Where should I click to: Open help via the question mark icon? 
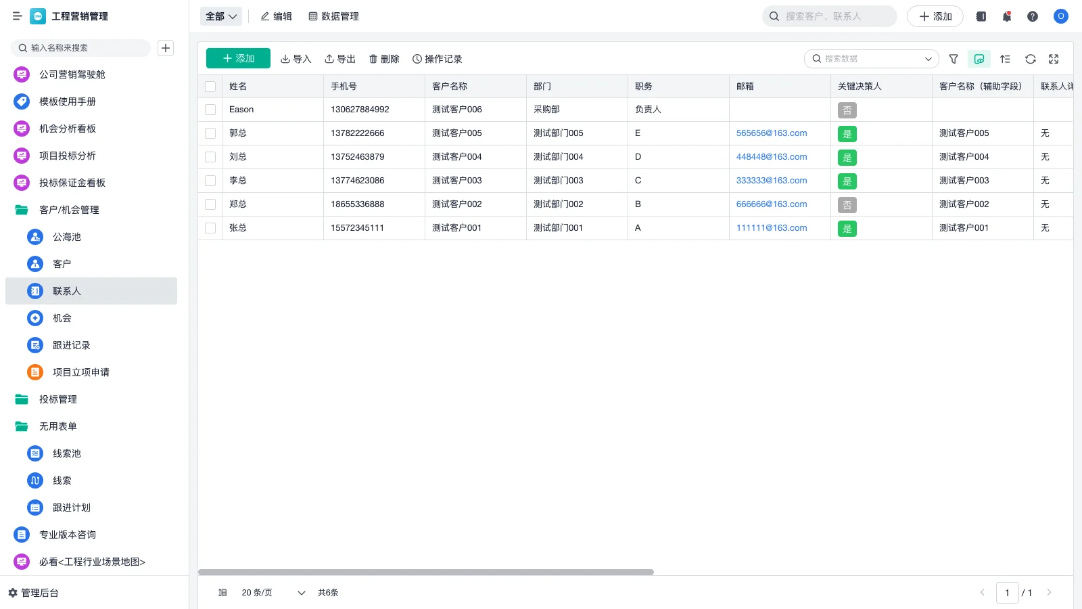(x=1033, y=16)
